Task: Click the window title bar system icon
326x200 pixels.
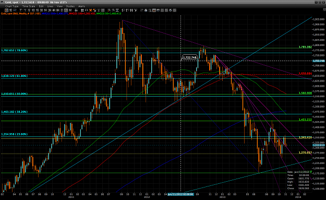Action: pos(2,2)
